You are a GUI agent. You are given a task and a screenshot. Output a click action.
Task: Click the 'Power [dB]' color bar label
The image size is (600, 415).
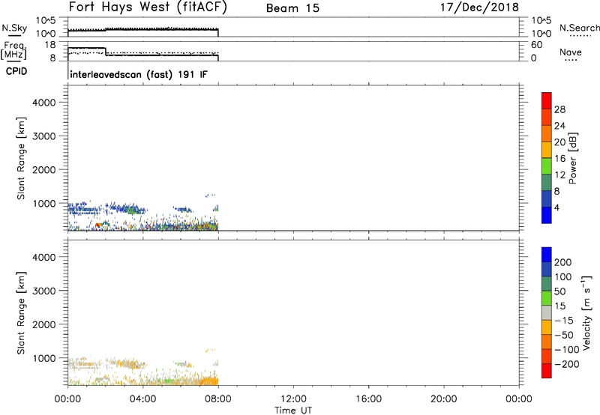[x=573, y=158]
